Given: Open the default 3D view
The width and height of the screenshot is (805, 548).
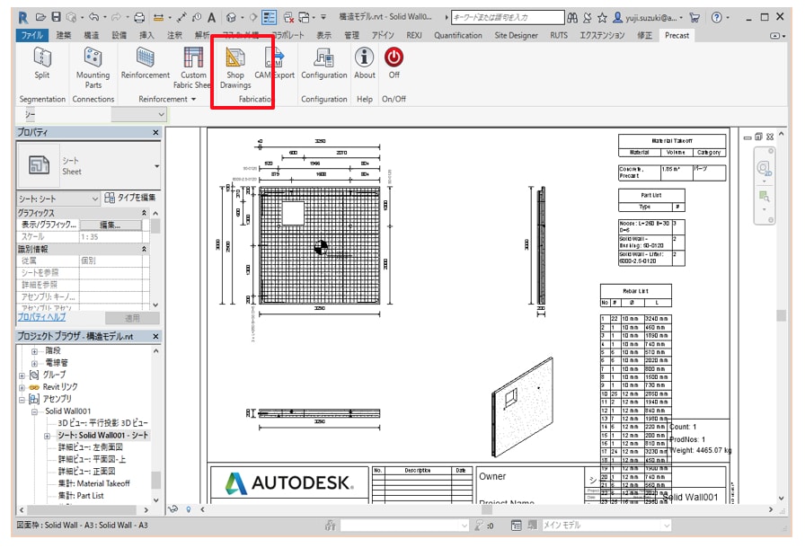Looking at the screenshot, I should point(231,17).
